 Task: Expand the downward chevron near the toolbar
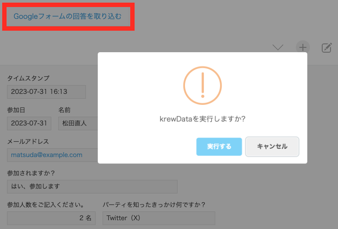click(278, 47)
